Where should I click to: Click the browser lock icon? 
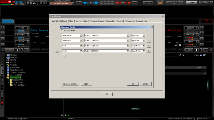pos(62,115)
